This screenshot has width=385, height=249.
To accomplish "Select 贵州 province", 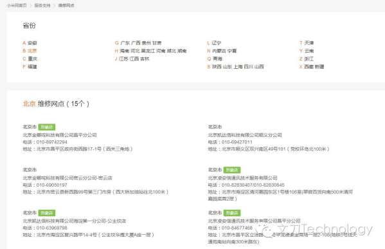I will (x=147, y=43).
